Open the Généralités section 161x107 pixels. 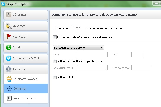click(x=26, y=15)
